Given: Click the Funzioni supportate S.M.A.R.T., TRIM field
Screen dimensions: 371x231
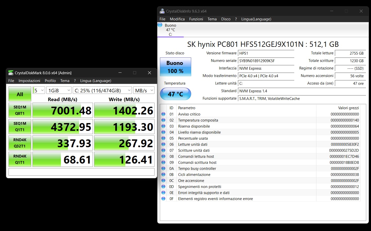Looking at the screenshot, I should point(302,98).
